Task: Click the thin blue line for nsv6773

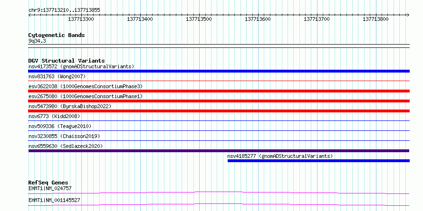Action: click(219, 120)
